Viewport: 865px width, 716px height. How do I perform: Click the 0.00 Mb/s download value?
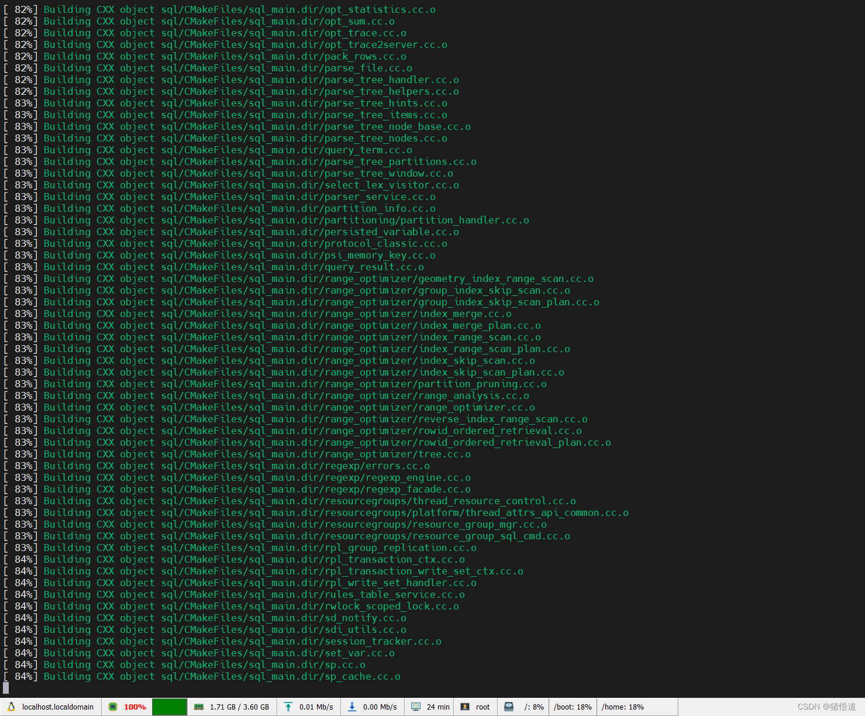pos(380,707)
